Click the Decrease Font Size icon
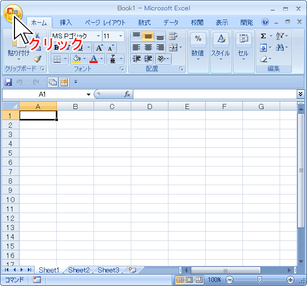The width and height of the screenshot is (307, 286). [111, 48]
